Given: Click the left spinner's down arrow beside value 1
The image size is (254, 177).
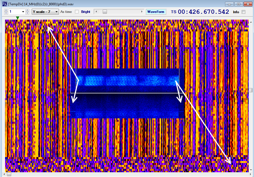Looking at the screenshot, I should point(6,13).
